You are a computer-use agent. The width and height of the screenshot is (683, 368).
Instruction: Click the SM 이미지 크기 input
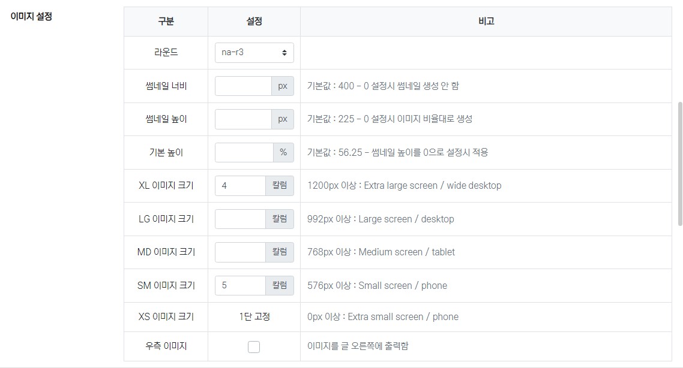click(240, 286)
